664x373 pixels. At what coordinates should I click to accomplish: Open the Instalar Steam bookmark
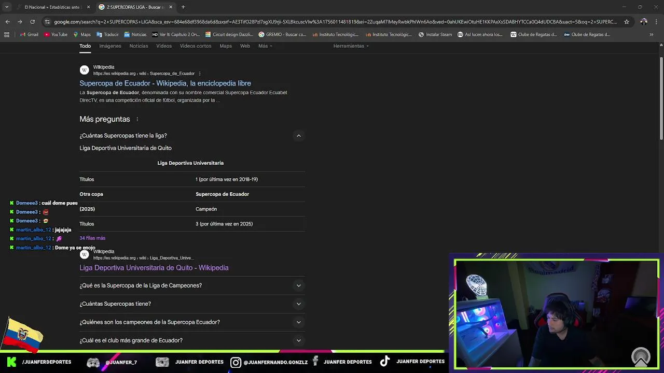[x=435, y=35]
